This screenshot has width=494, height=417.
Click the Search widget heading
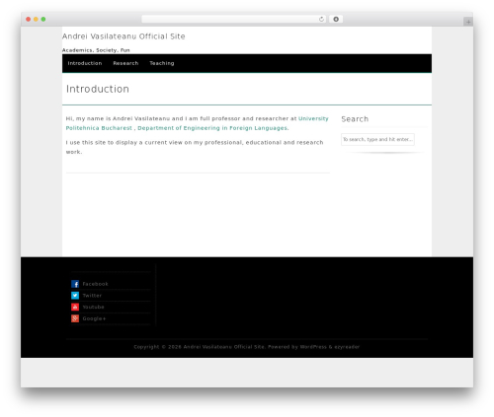(355, 119)
